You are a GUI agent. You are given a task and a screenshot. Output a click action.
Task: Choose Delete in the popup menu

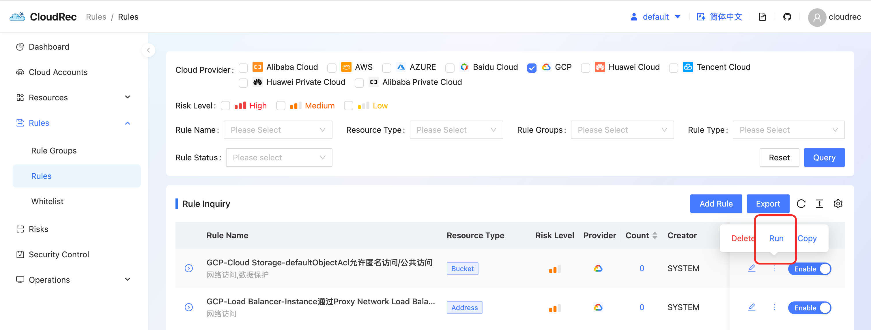(x=743, y=238)
